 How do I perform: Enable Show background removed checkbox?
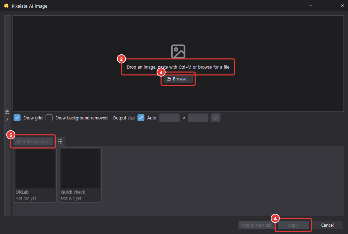[x=49, y=118]
